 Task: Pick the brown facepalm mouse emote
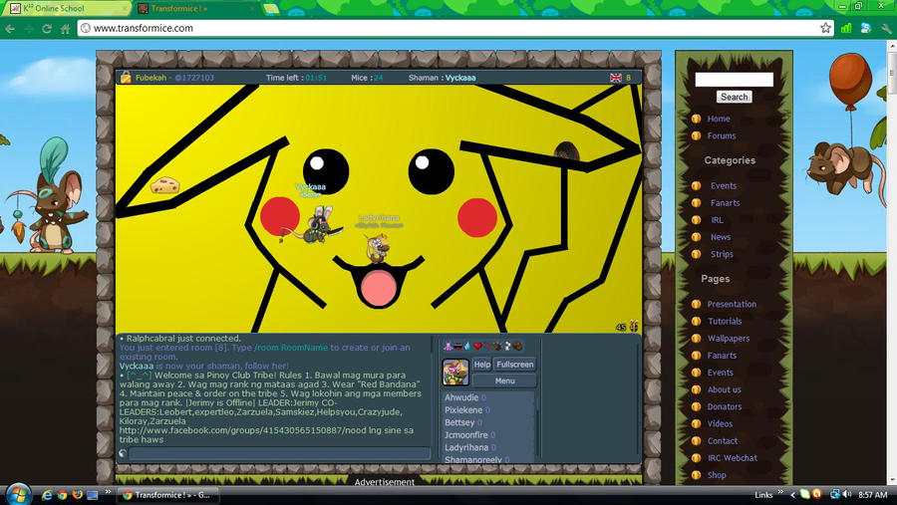517,346
